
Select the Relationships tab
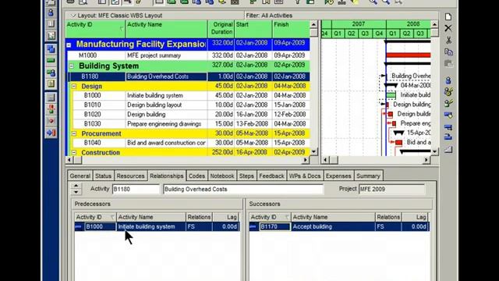point(166,176)
